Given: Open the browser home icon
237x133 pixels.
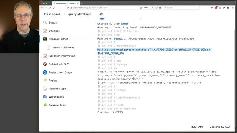Looking at the screenshot, I should click(53, 8).
